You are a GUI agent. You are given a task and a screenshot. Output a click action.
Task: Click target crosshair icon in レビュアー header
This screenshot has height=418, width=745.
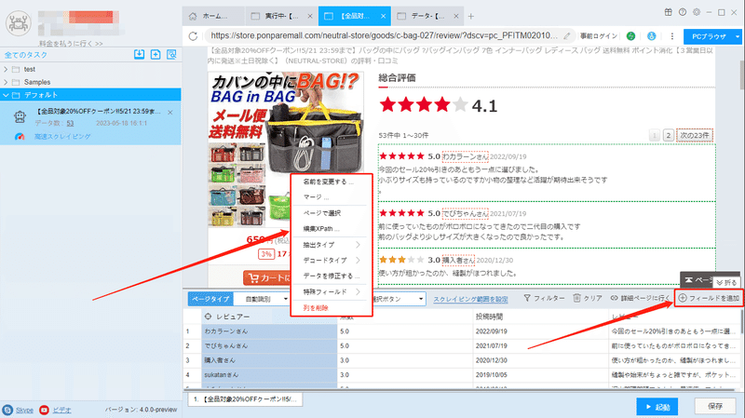208,317
